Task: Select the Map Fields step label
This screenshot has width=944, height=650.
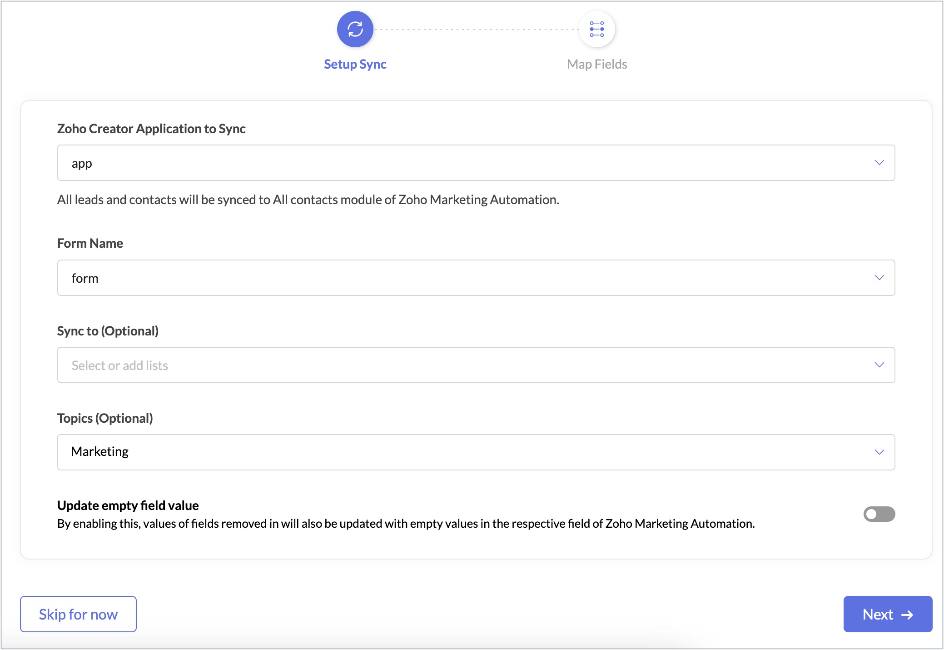Action: 596,65
